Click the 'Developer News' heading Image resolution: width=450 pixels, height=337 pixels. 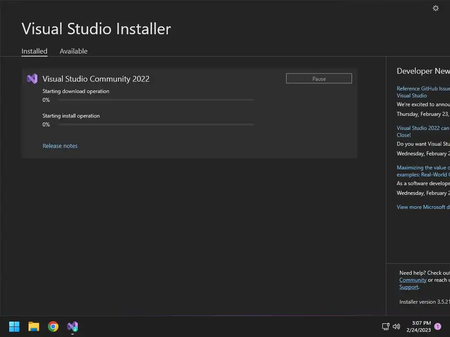point(423,71)
